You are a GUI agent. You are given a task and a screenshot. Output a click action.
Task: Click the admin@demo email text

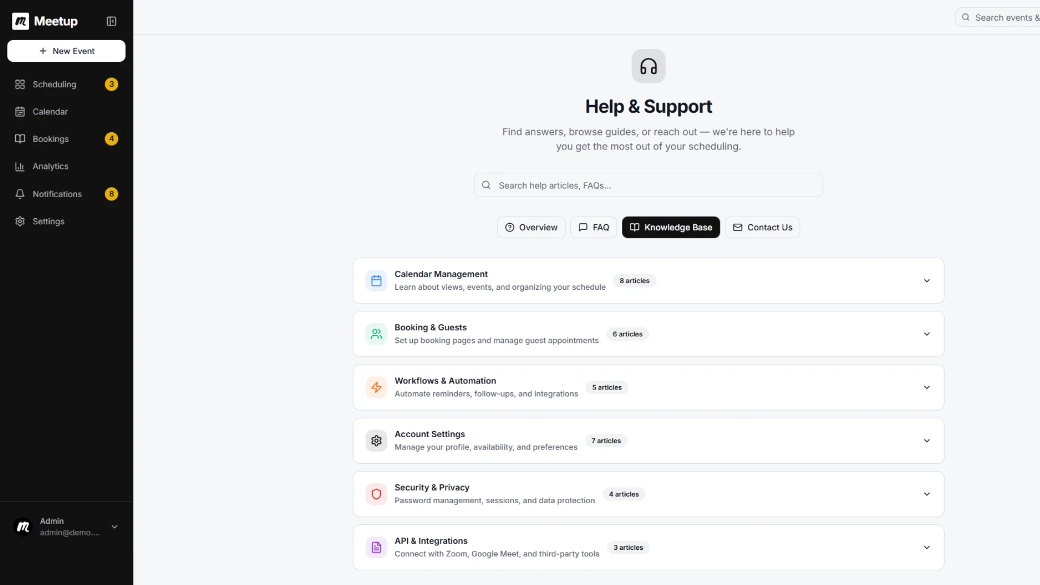[69, 532]
